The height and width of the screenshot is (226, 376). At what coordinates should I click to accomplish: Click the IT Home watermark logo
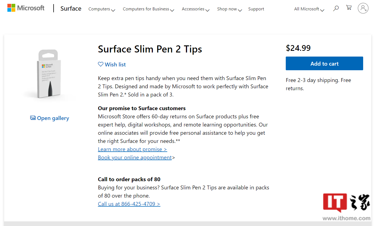pos(346,207)
